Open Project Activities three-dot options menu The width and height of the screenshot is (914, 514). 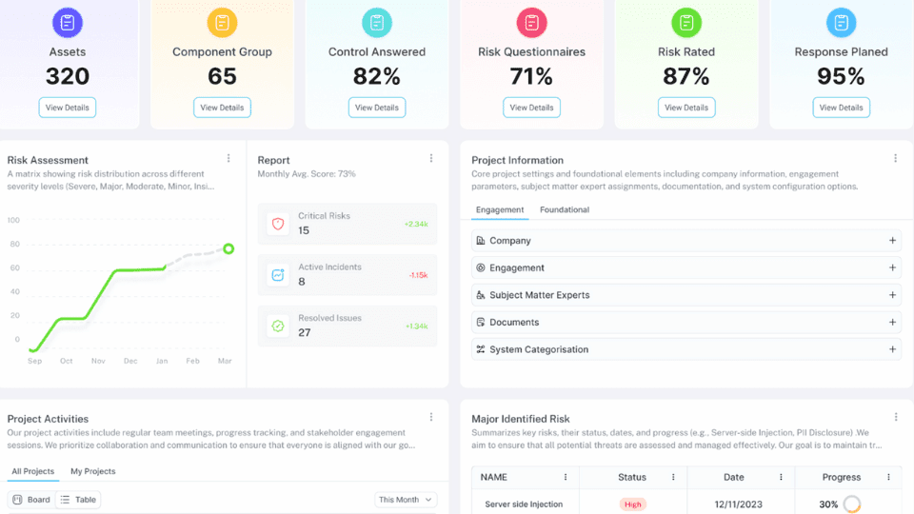click(x=431, y=417)
